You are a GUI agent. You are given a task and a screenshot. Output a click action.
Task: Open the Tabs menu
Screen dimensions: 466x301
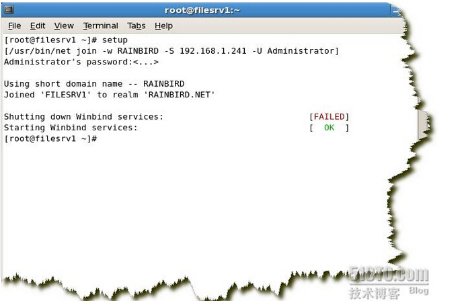tap(136, 26)
